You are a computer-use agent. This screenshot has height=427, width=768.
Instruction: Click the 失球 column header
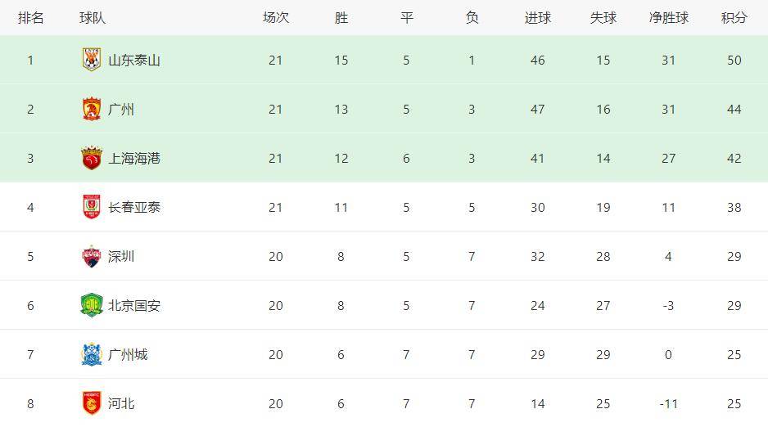tap(603, 18)
